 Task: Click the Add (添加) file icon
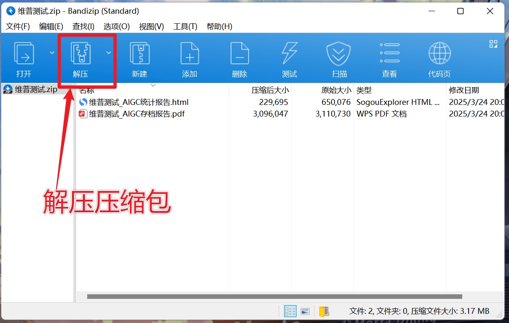click(x=190, y=53)
